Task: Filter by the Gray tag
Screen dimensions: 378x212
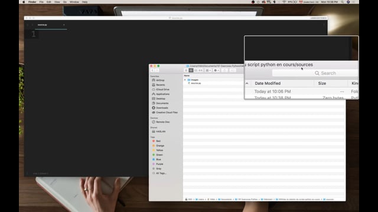Action: click(x=157, y=168)
